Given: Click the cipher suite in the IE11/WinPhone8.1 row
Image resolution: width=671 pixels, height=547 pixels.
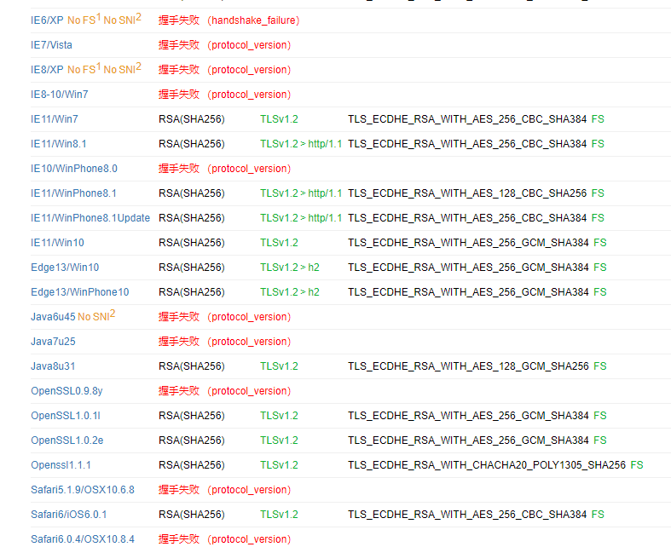Looking at the screenshot, I should [467, 193].
